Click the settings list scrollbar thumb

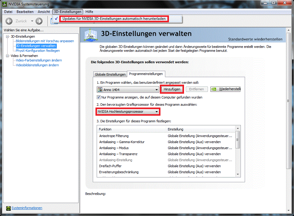pyautogui.click(x=238, y=140)
